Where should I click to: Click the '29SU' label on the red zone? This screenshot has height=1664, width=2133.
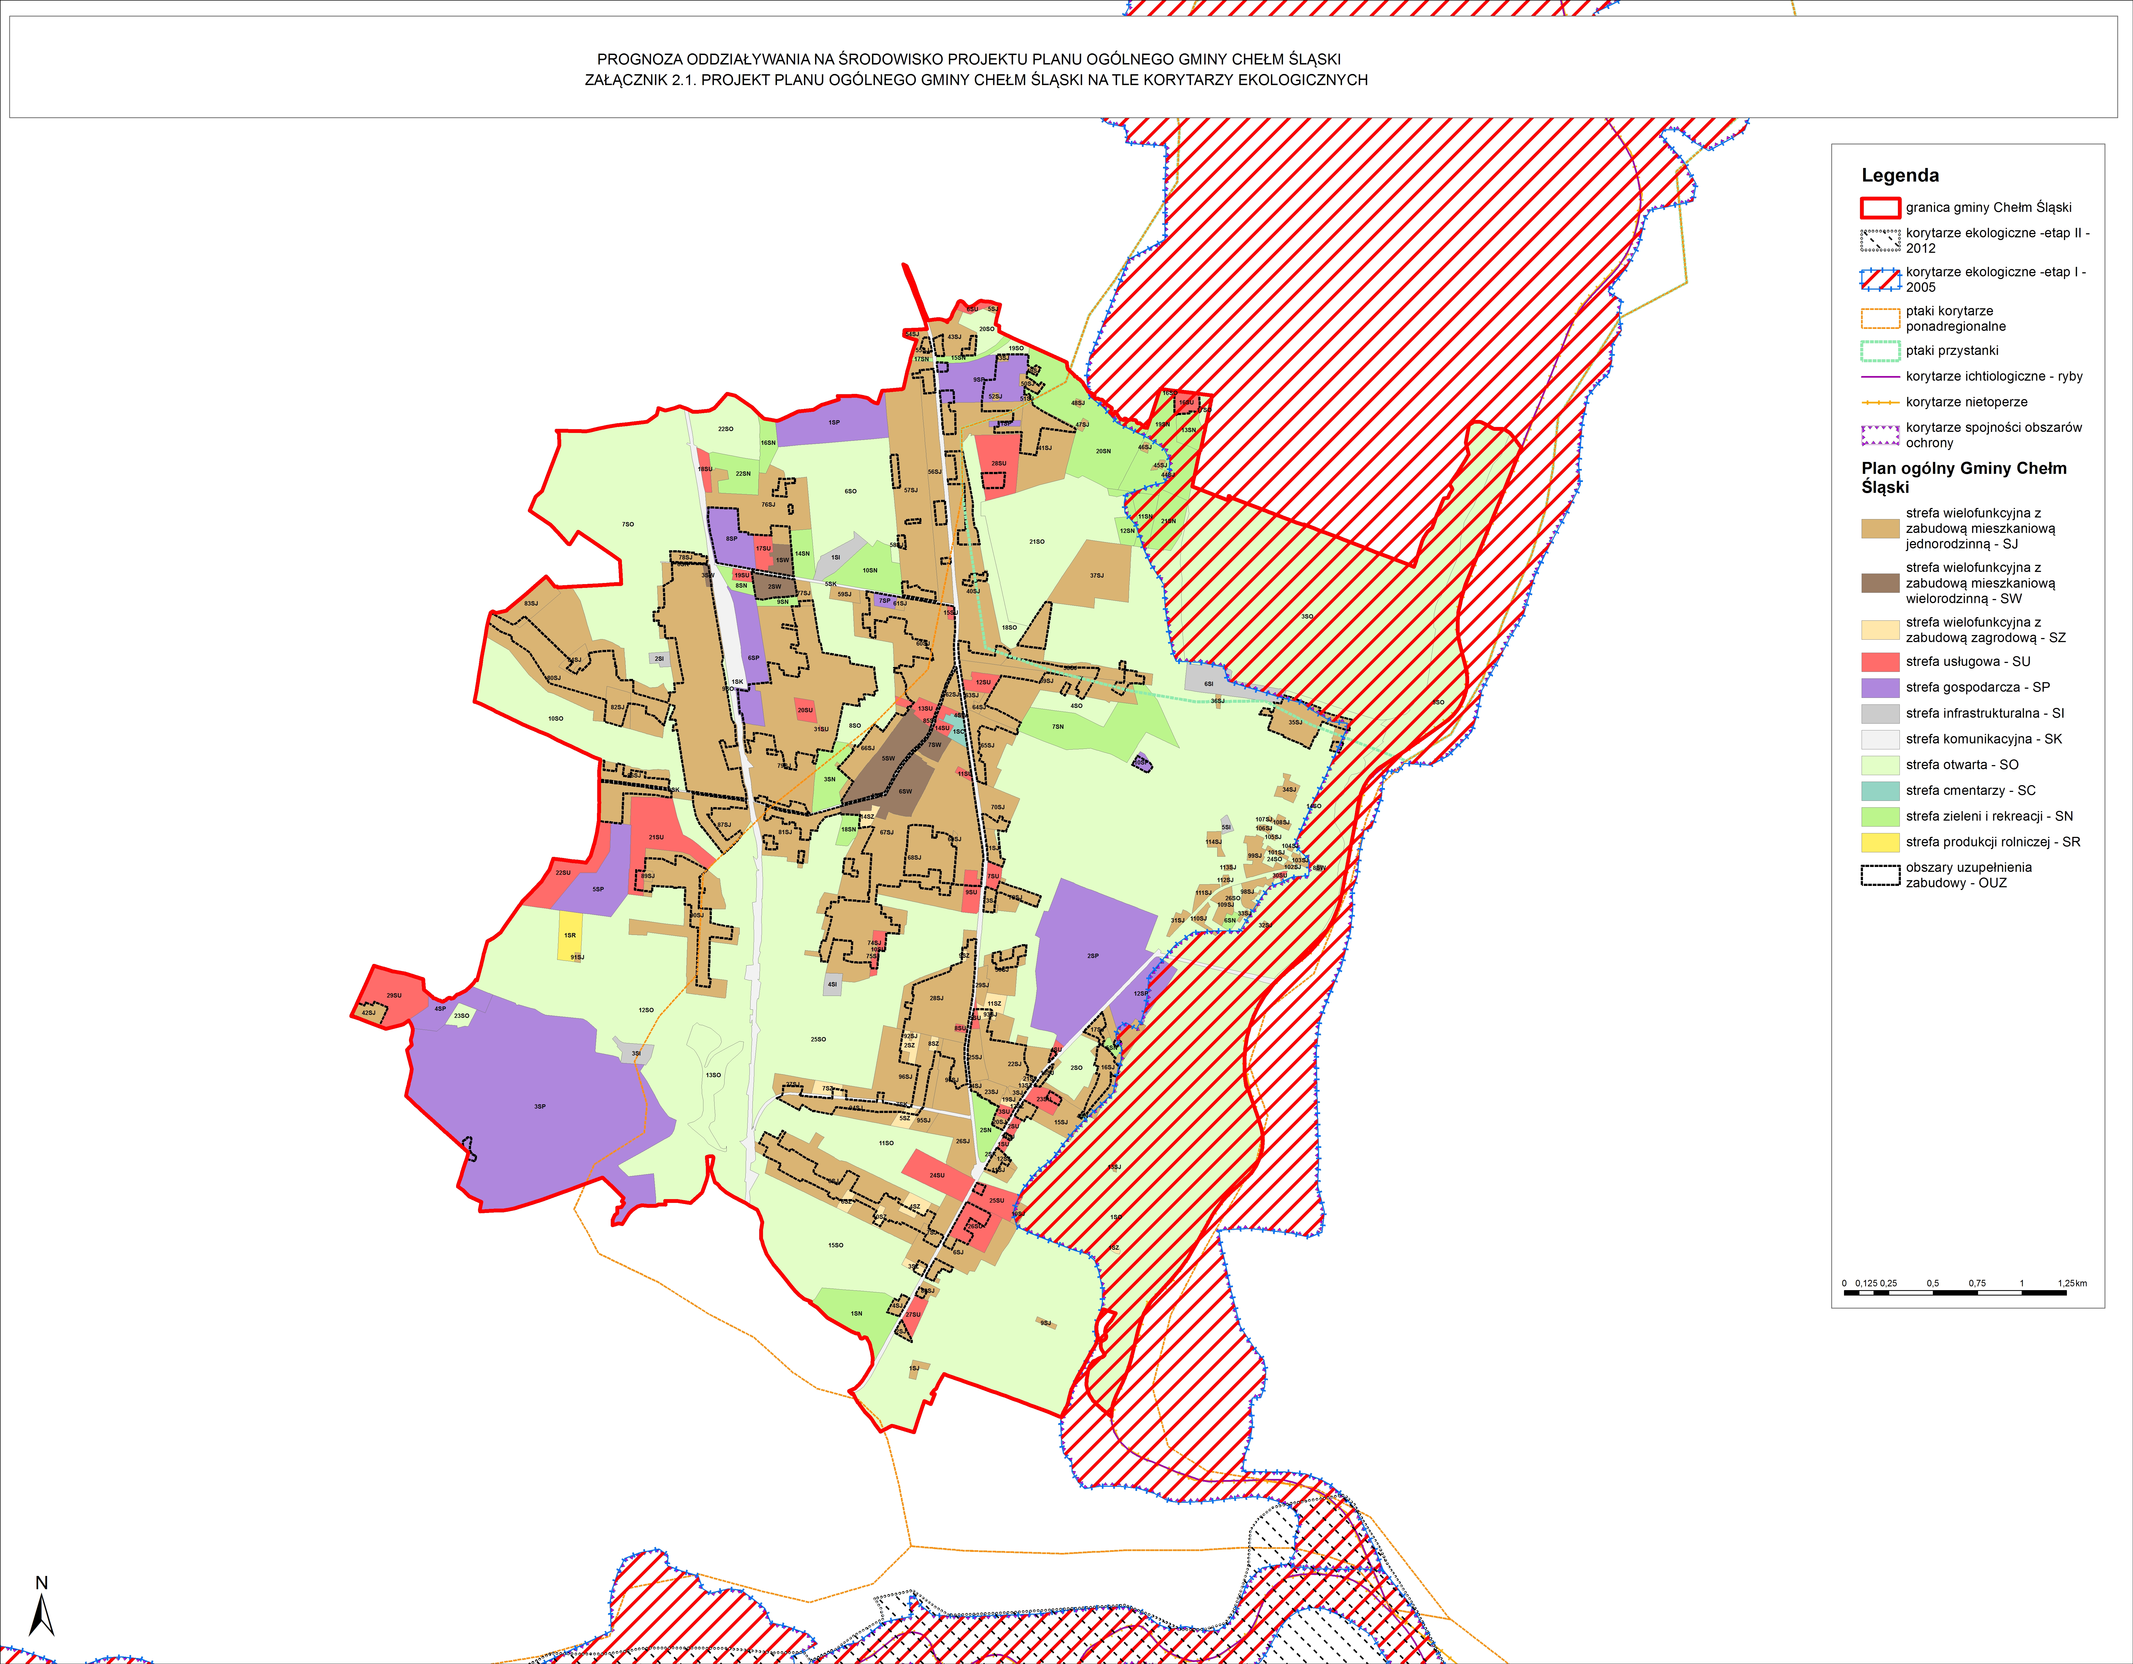point(394,996)
